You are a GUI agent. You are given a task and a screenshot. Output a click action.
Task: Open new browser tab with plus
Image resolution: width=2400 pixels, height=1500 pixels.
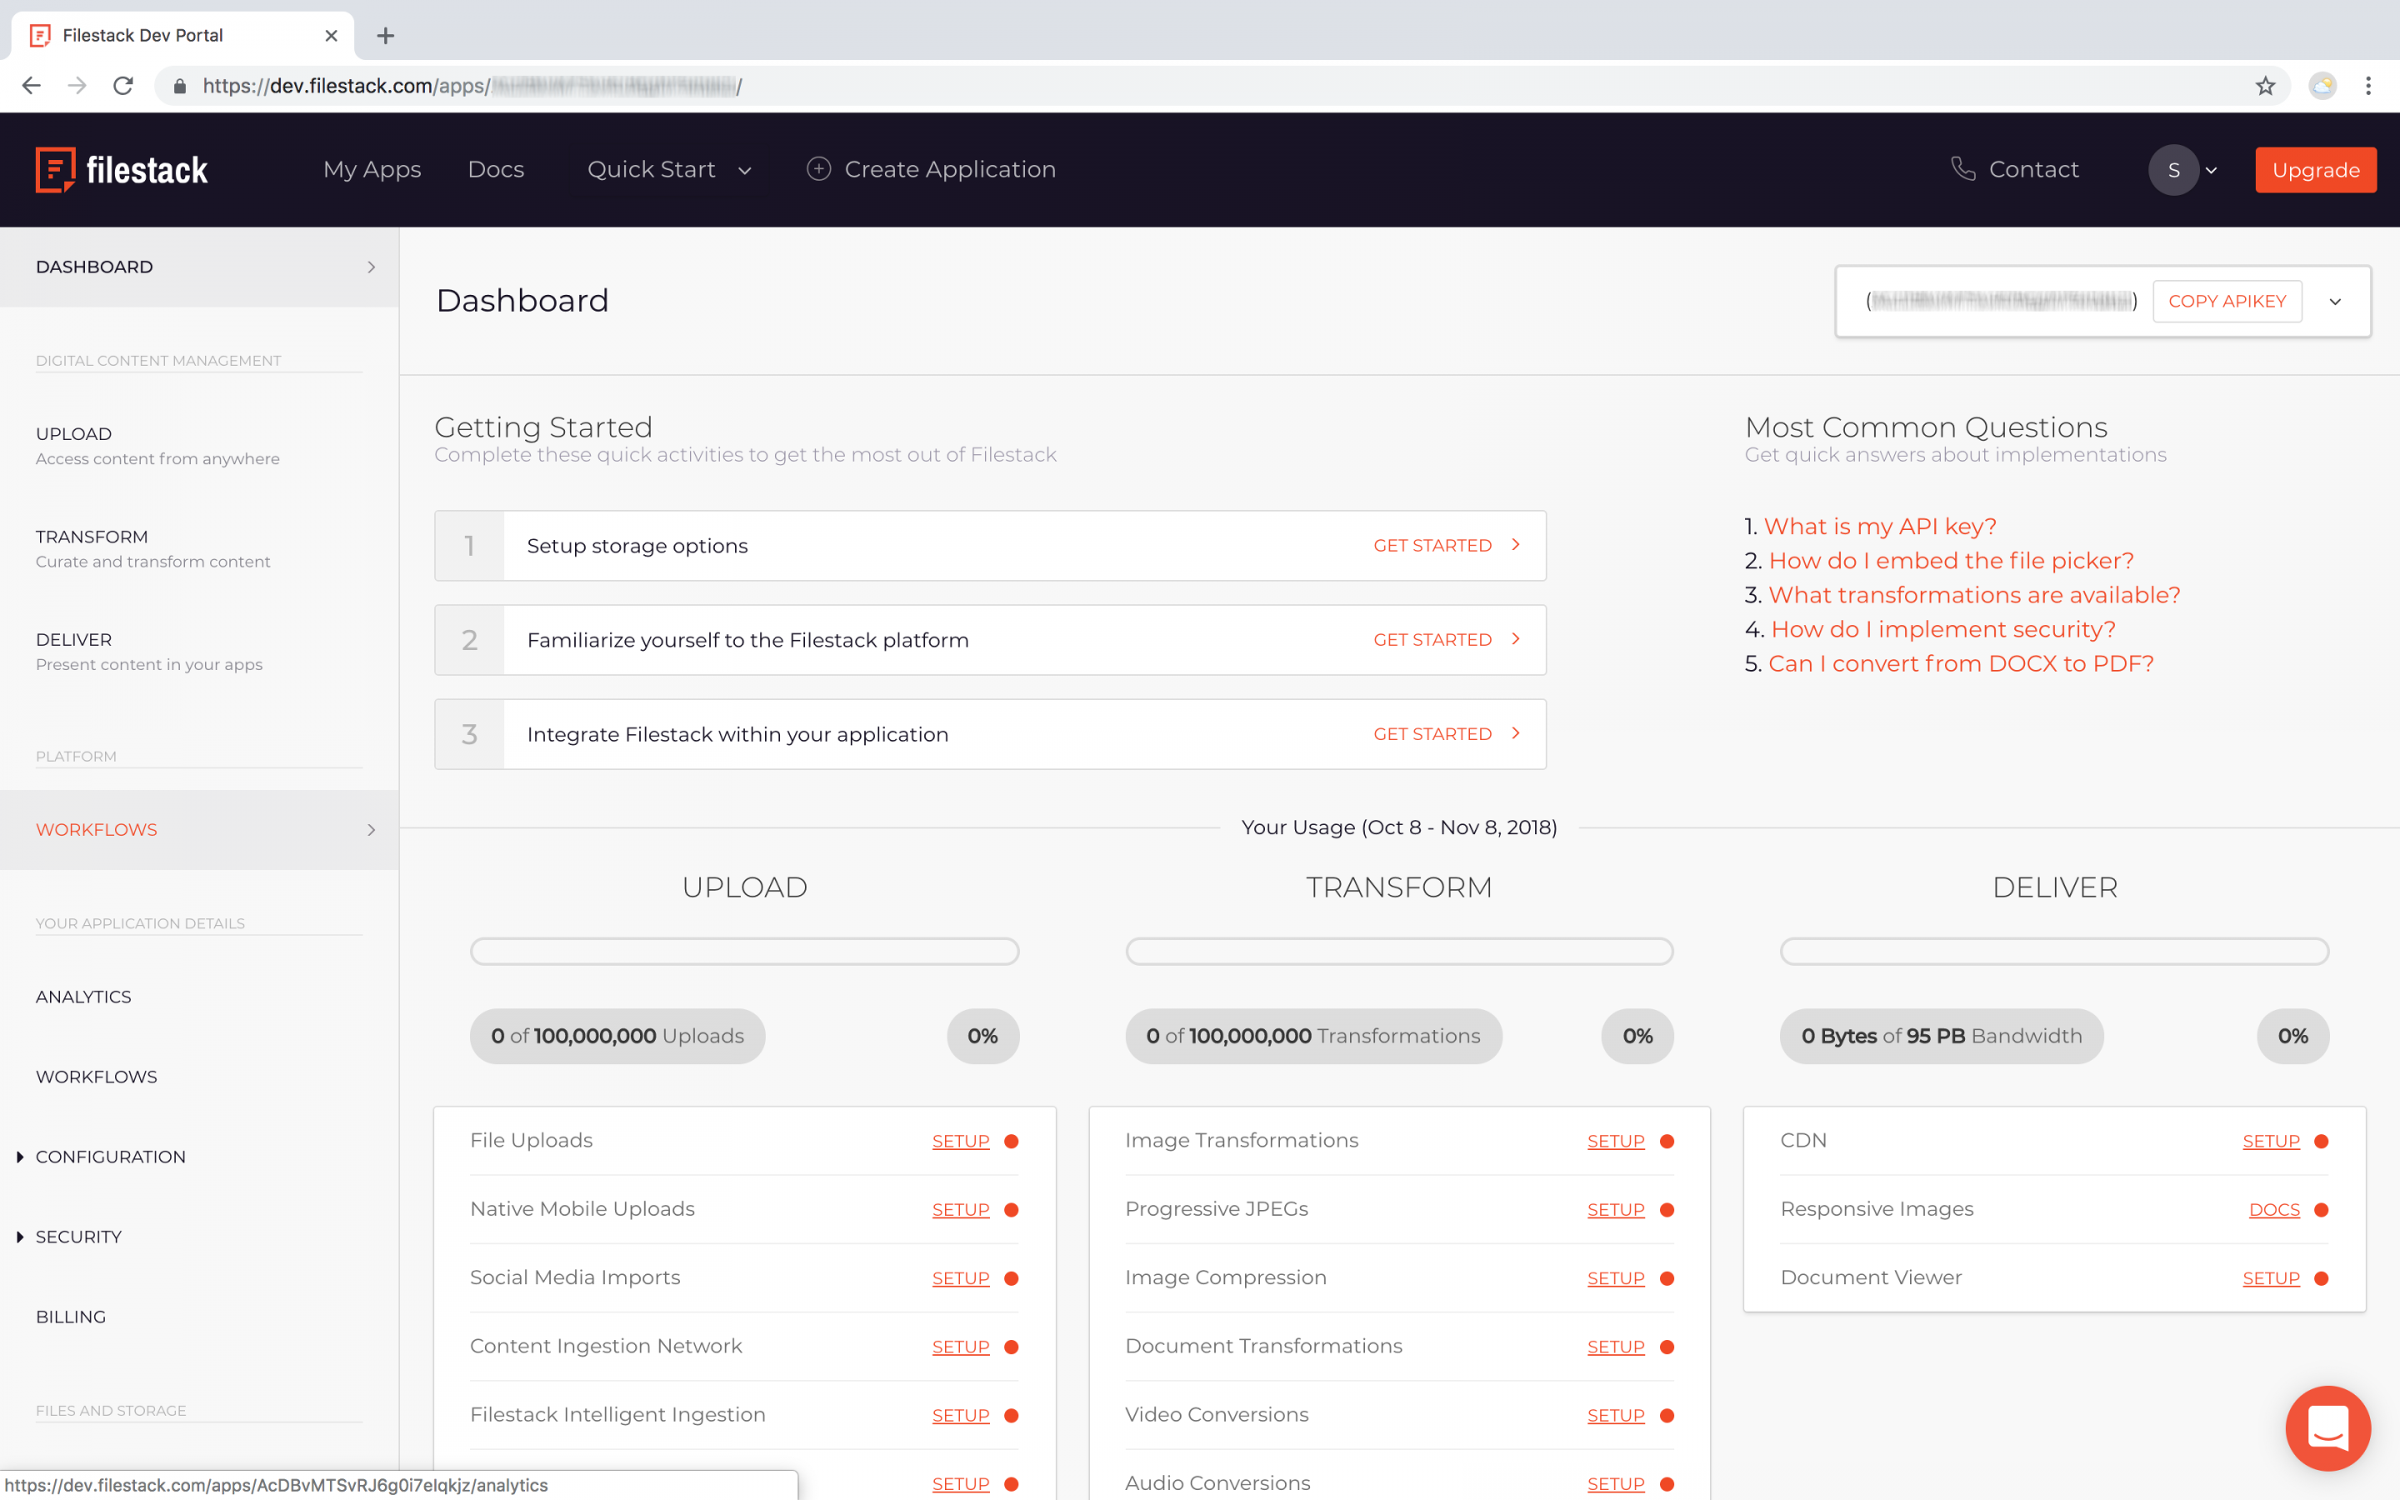386,36
